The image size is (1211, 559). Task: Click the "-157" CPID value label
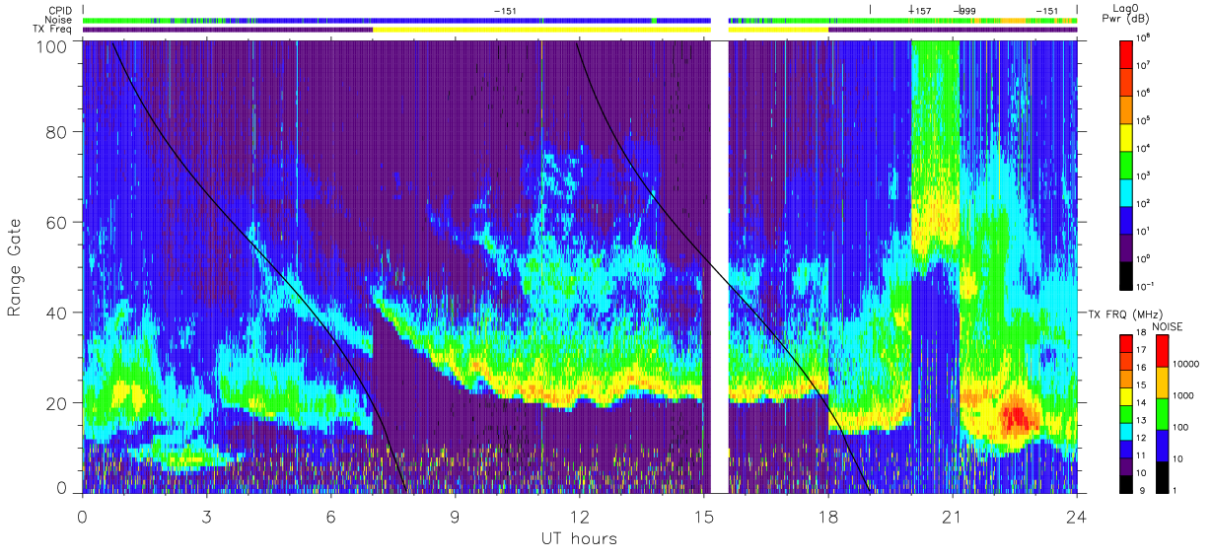pos(920,11)
